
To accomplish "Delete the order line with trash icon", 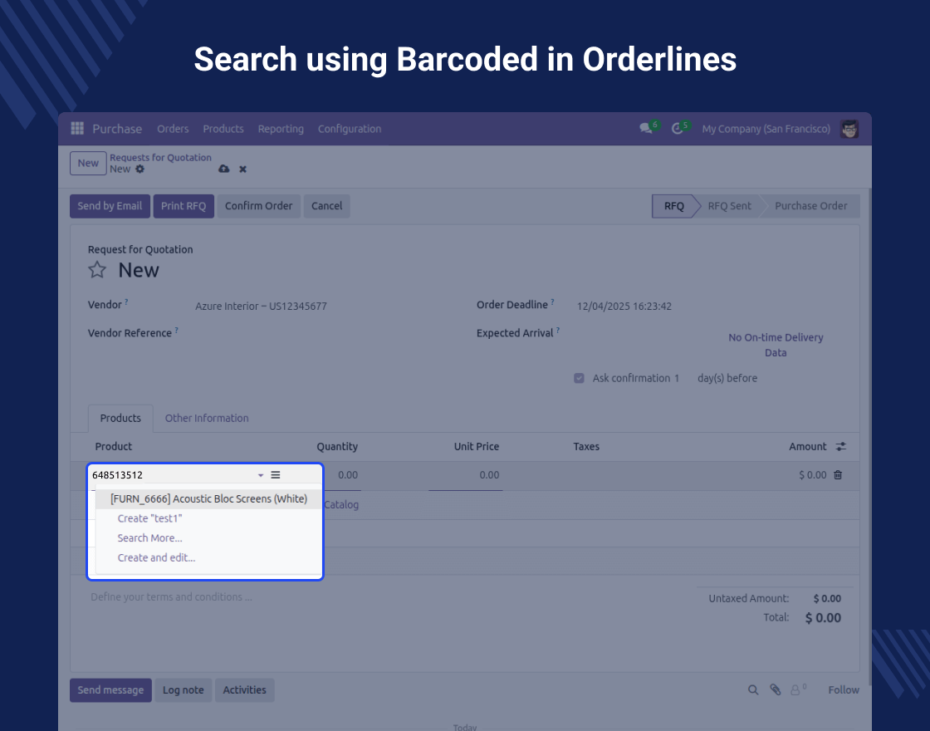I will coord(838,474).
